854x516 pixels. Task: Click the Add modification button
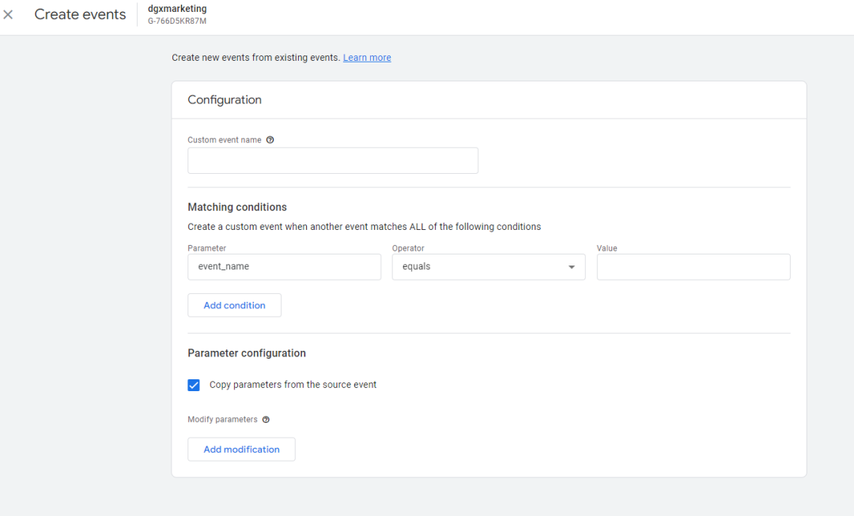(x=241, y=449)
